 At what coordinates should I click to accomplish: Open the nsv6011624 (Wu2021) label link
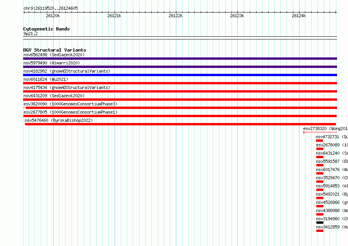click(46, 79)
